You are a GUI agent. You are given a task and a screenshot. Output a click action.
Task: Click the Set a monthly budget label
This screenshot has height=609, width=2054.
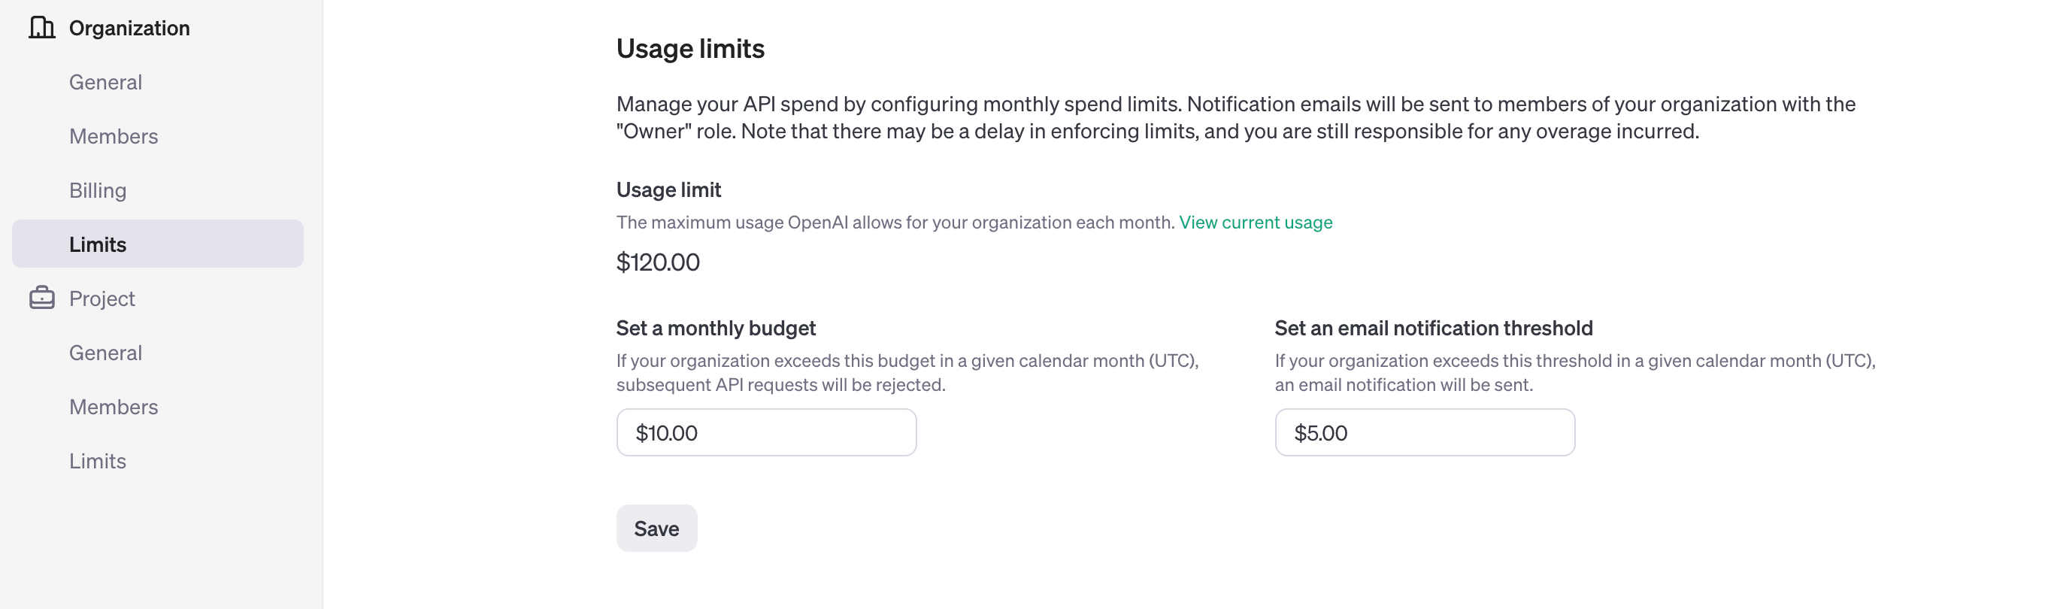point(715,329)
